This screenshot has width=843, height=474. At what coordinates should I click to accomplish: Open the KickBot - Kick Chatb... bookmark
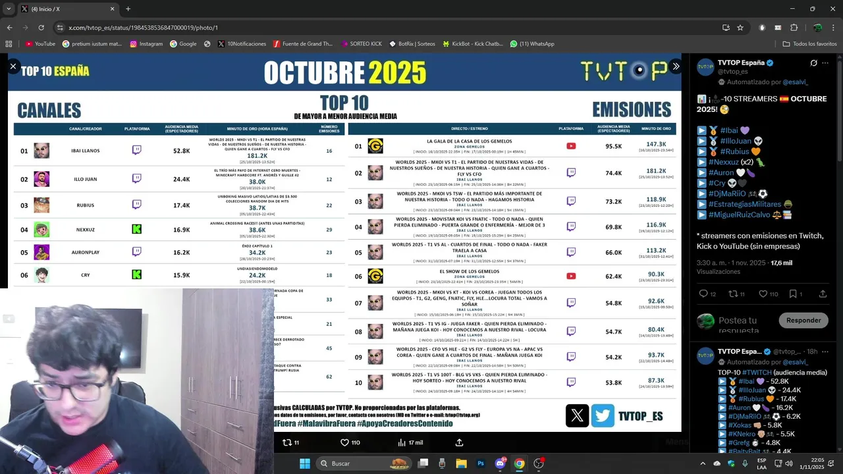pos(472,44)
